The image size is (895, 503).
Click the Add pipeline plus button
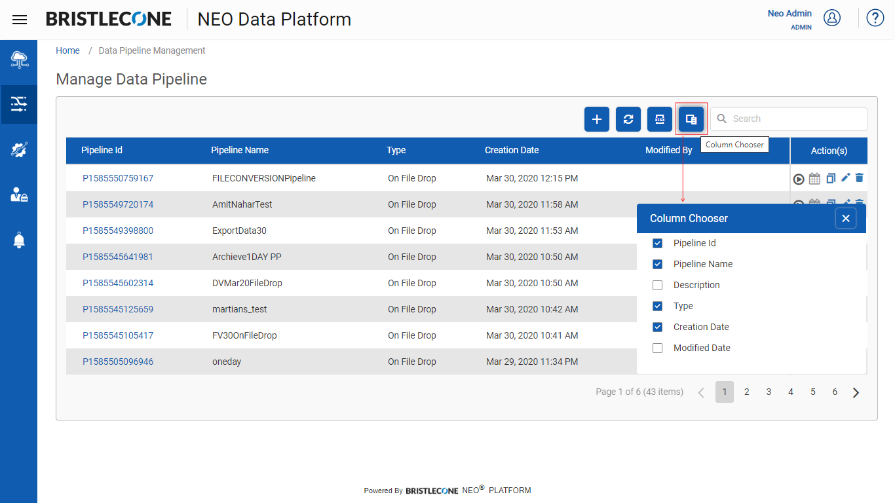tap(597, 119)
